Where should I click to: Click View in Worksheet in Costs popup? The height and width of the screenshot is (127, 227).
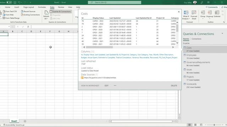click(90, 85)
